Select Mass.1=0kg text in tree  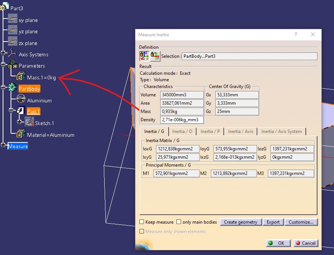(x=42, y=77)
